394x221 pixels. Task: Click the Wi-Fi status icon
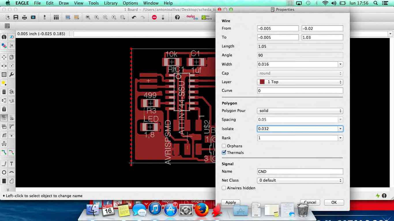coord(325,3)
